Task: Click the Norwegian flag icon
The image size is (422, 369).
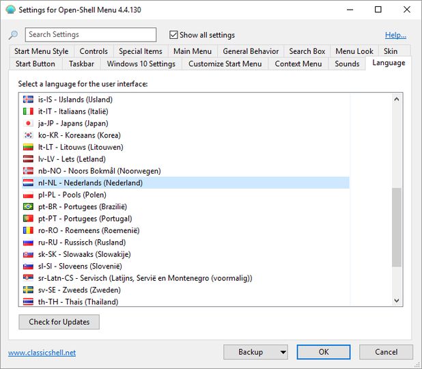Action: coord(28,171)
